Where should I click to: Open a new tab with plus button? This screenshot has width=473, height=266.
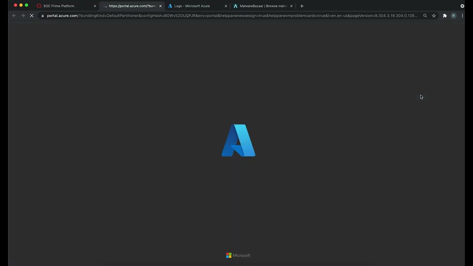point(302,6)
